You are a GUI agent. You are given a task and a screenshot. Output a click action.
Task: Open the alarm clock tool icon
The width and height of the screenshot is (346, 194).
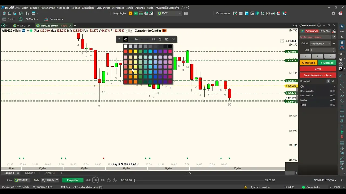[262, 13]
